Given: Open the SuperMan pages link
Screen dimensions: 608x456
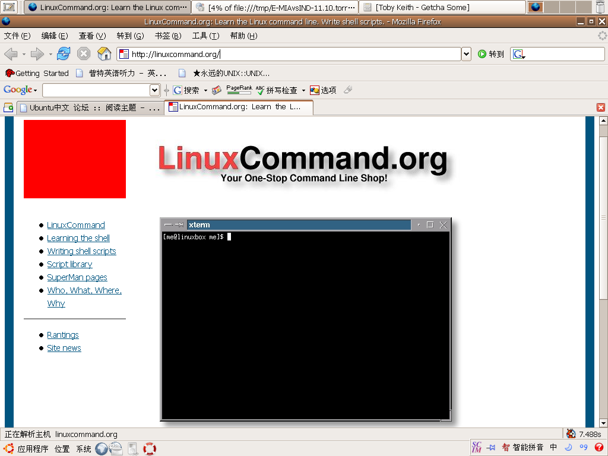Looking at the screenshot, I should pyautogui.click(x=77, y=277).
